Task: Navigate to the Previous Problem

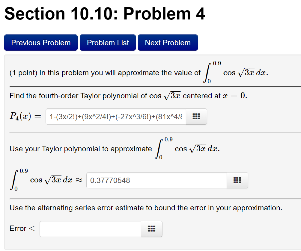Action: tap(41, 42)
